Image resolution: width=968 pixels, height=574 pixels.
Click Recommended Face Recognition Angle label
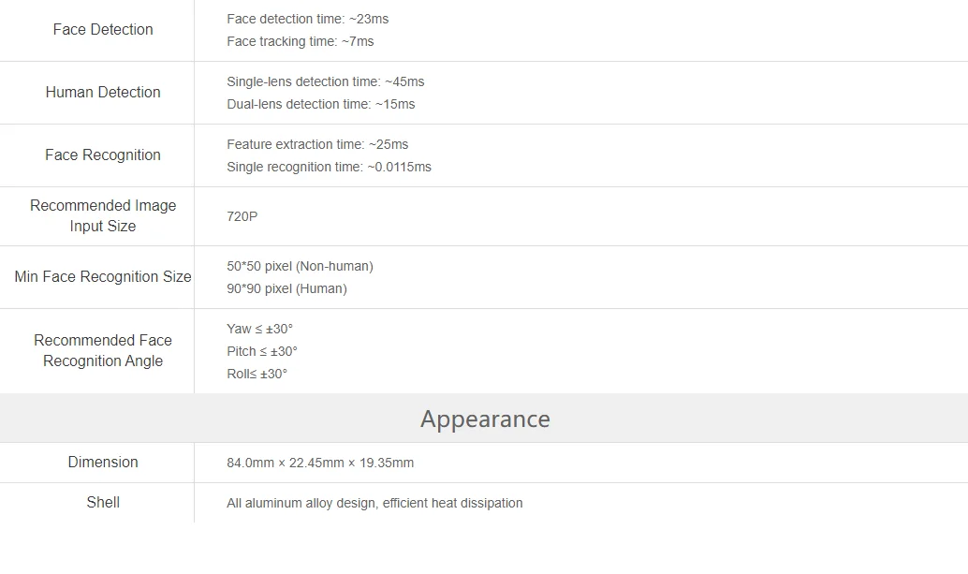[x=102, y=350]
